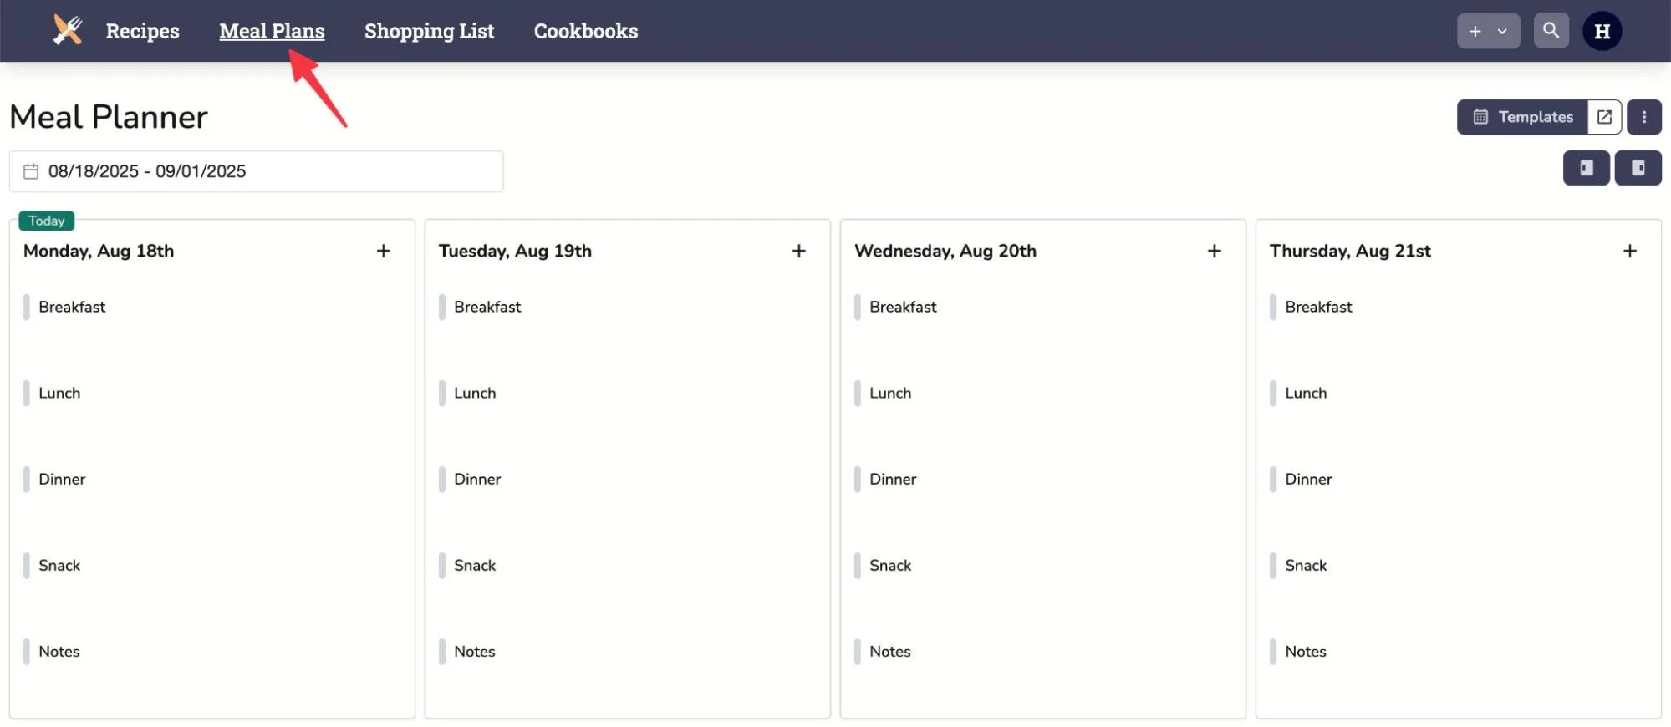This screenshot has height=727, width=1671.
Task: Click the calendar icon in the date range field
Action: (x=30, y=170)
